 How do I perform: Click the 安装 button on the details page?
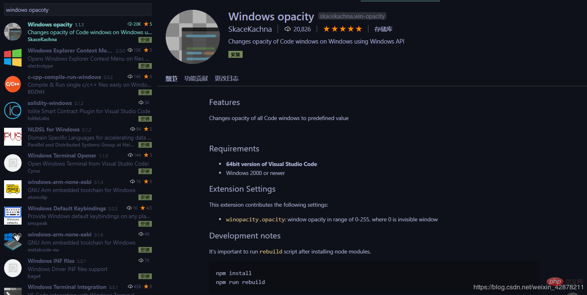(x=235, y=54)
